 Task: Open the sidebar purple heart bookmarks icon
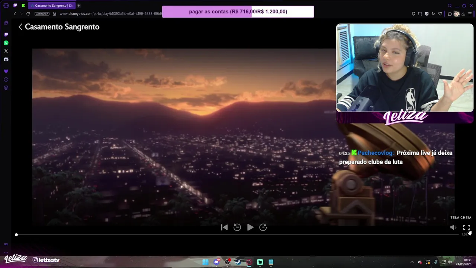coord(6,71)
